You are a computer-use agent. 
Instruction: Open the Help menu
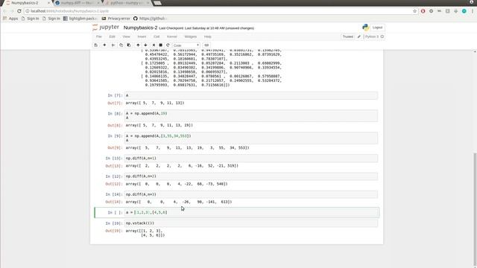coord(207,36)
